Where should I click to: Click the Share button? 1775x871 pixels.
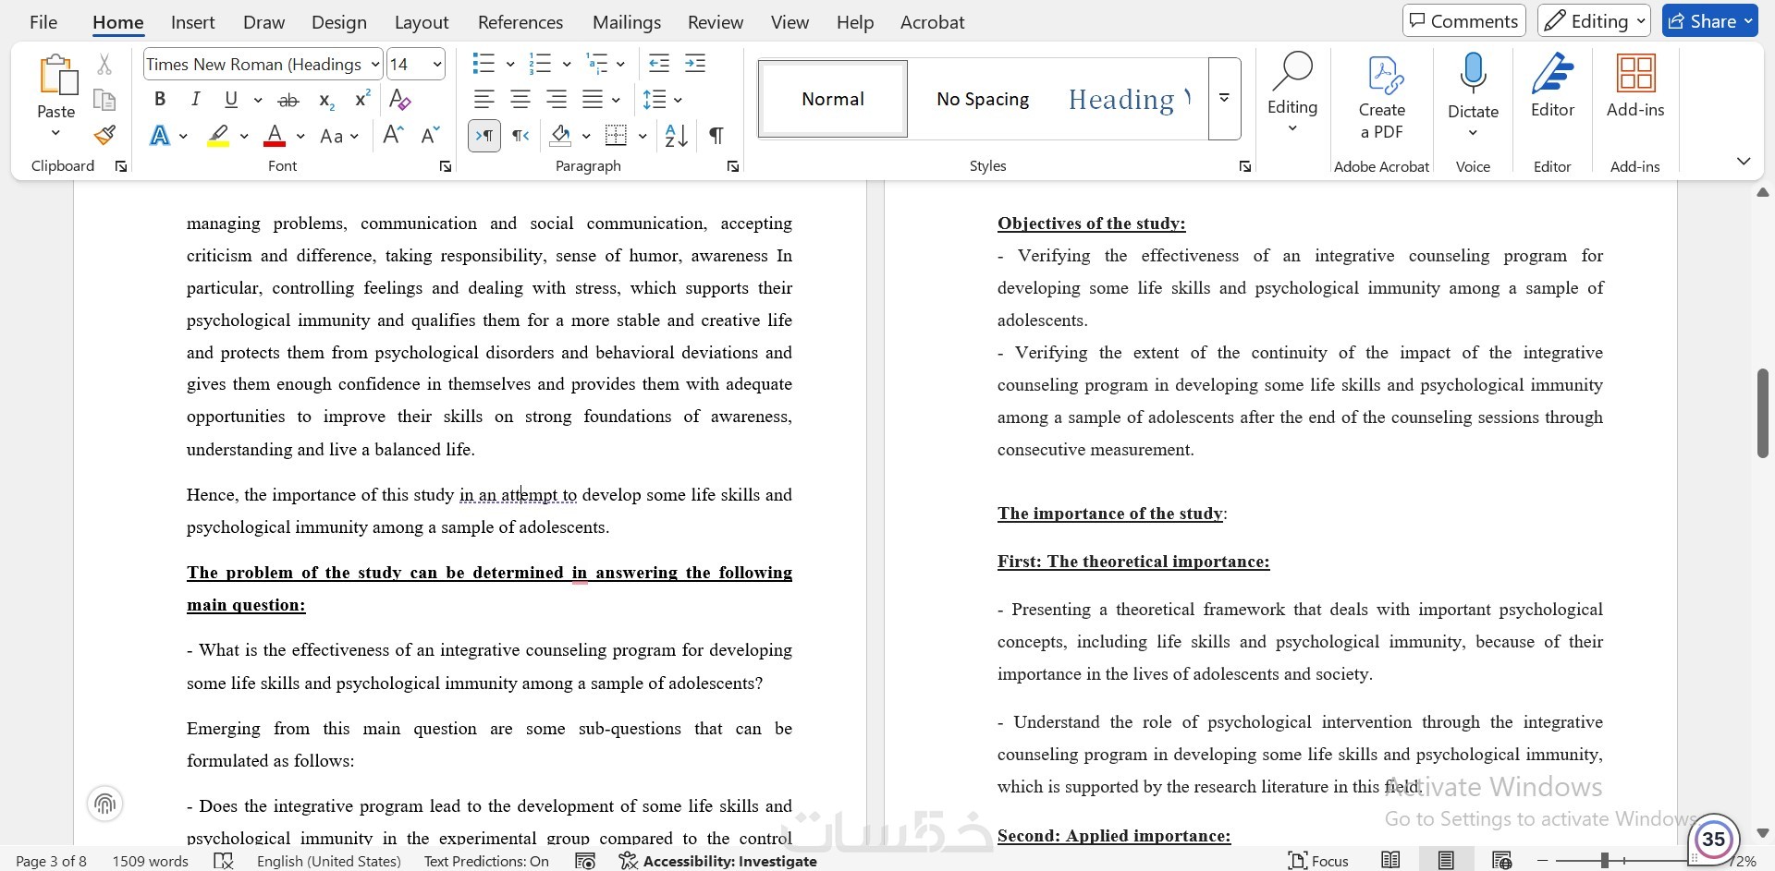pos(1709,21)
